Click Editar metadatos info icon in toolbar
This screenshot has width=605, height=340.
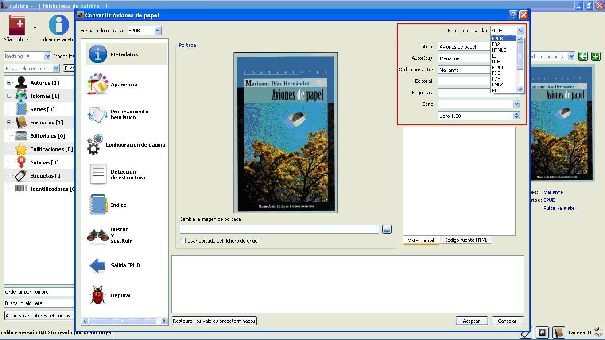[59, 25]
